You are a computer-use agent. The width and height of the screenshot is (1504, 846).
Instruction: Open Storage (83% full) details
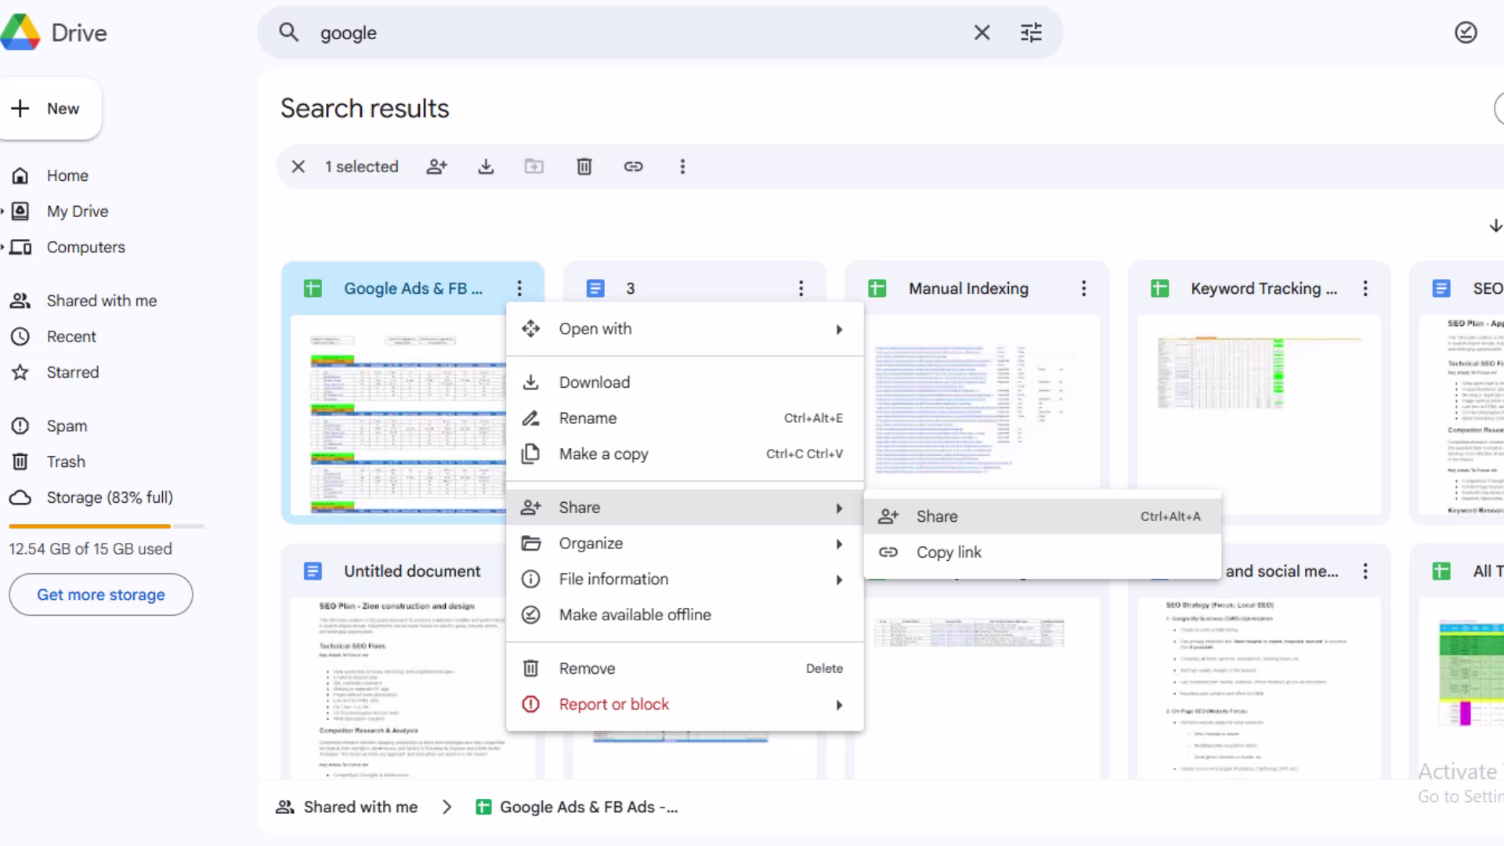tap(110, 497)
